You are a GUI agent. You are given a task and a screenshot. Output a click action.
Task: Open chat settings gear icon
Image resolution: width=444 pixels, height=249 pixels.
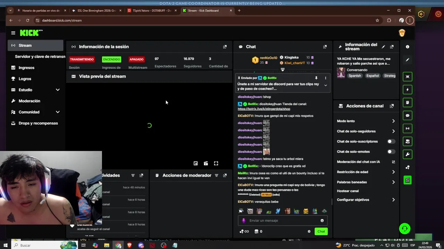click(x=309, y=231)
